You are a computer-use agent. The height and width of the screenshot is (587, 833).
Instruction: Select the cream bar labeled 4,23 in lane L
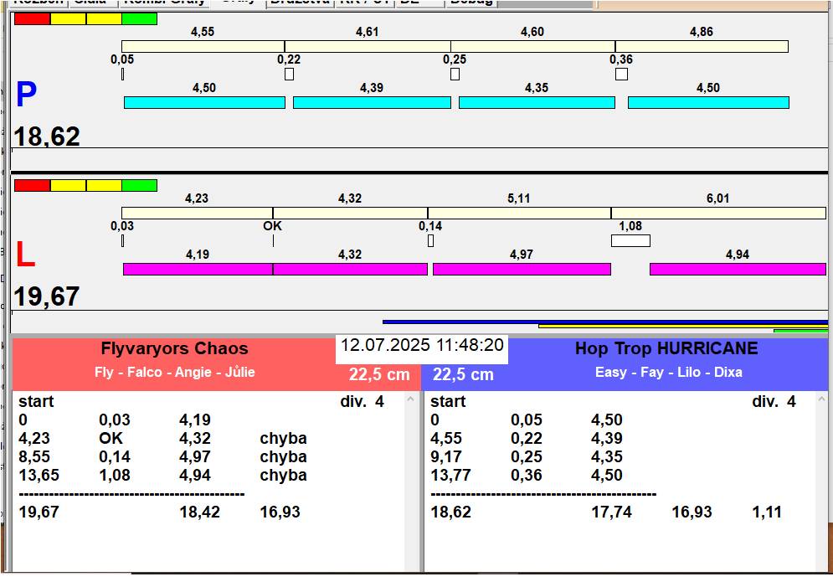[x=197, y=213]
